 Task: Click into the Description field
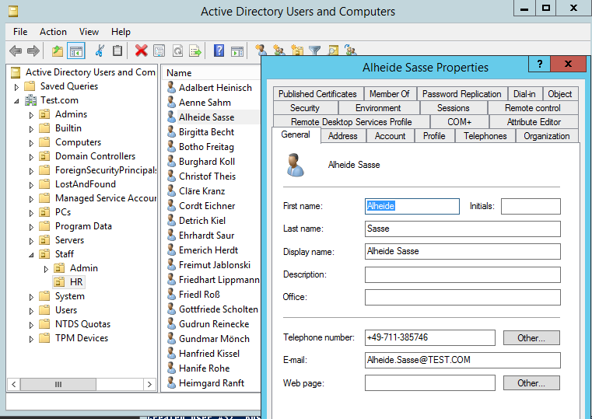[x=463, y=274]
